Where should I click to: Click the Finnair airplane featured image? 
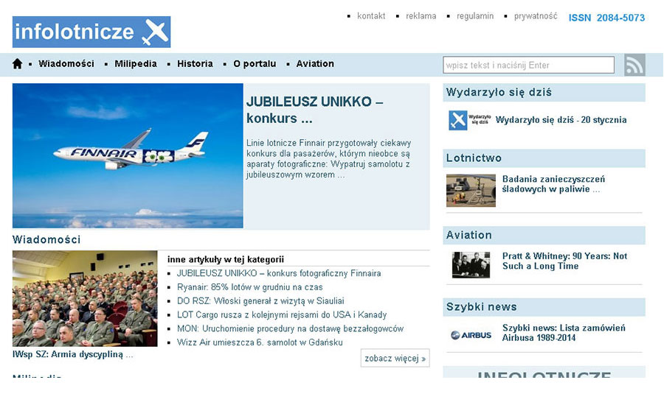[x=128, y=155]
